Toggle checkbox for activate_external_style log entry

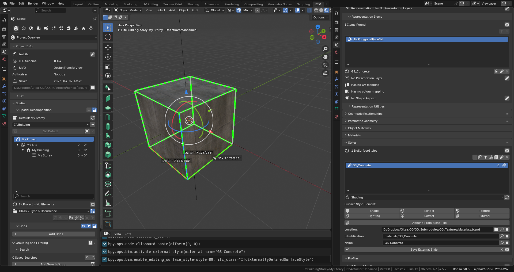[105, 252]
